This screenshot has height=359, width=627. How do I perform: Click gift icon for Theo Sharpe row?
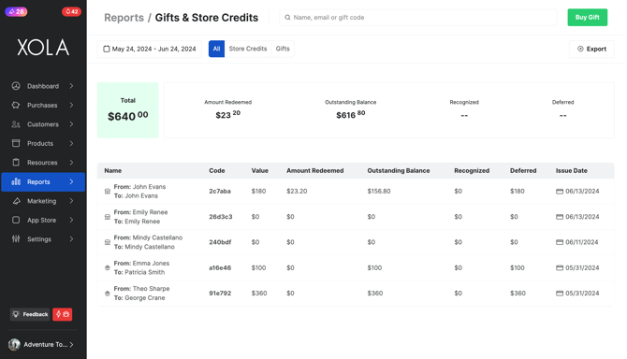pos(108,294)
